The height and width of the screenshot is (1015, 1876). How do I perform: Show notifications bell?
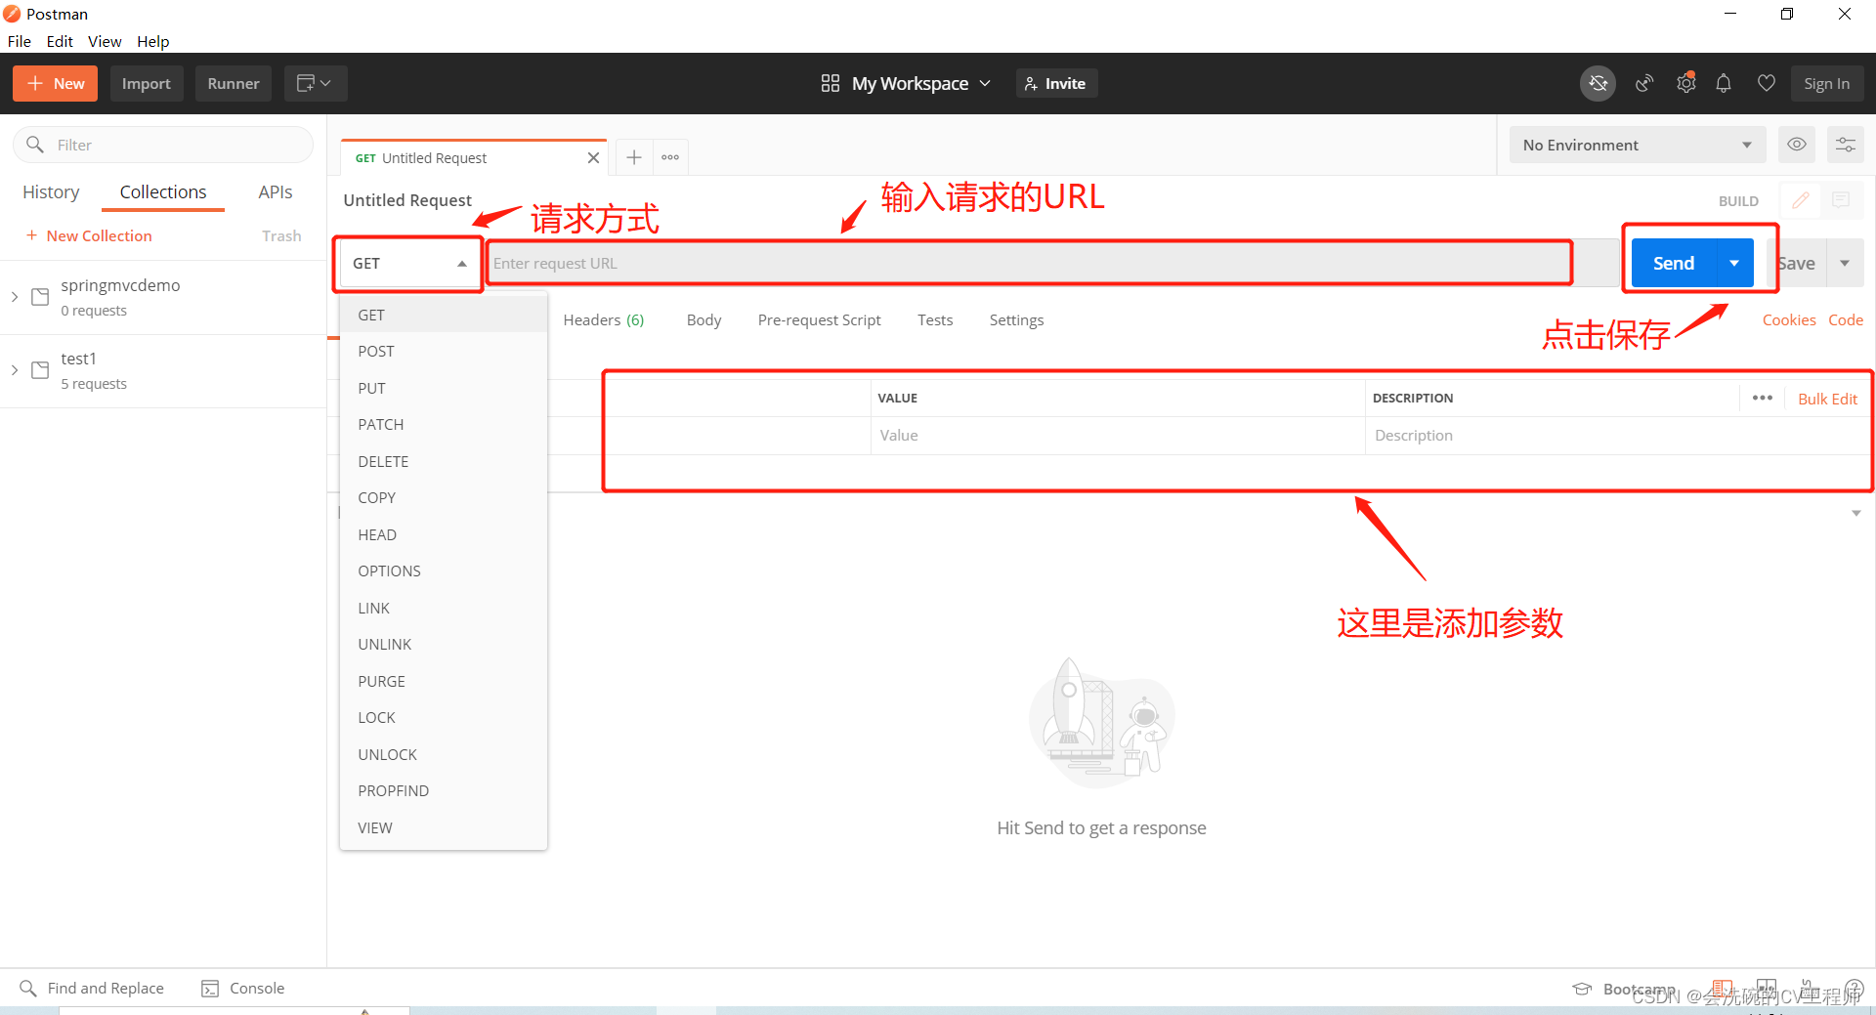coord(1724,84)
